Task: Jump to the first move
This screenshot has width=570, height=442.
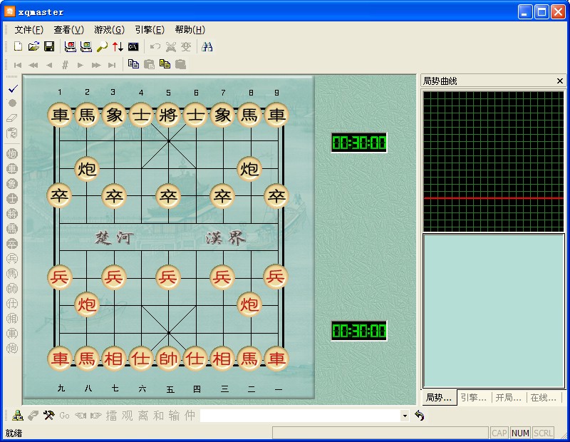Action: point(17,65)
